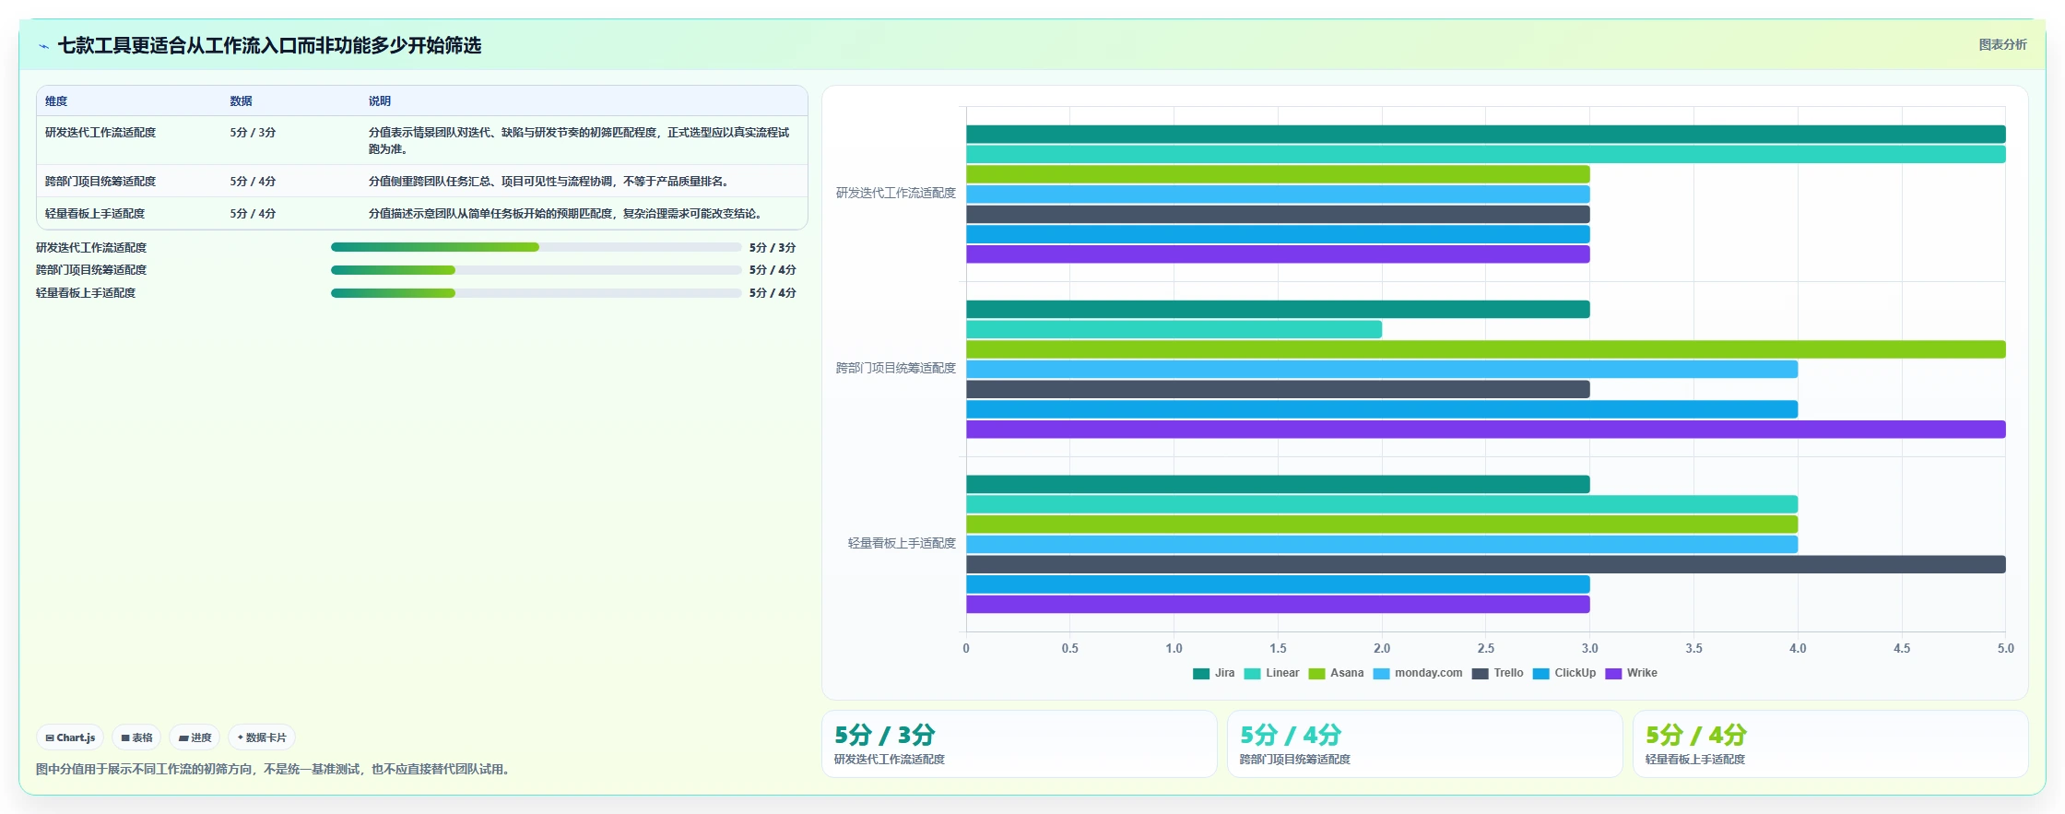Click the title 七款工具更适合从工作流入口
Image resolution: width=2065 pixels, height=814 pixels.
(x=269, y=45)
